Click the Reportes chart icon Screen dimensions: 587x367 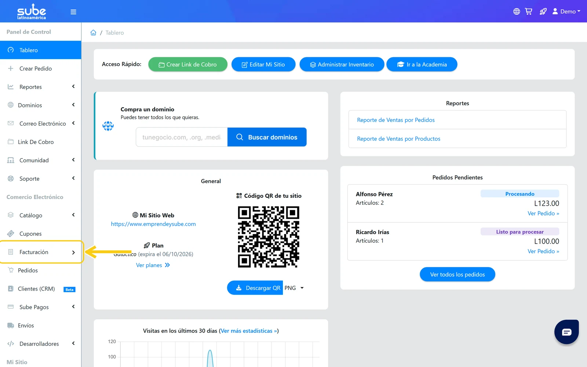(x=11, y=87)
